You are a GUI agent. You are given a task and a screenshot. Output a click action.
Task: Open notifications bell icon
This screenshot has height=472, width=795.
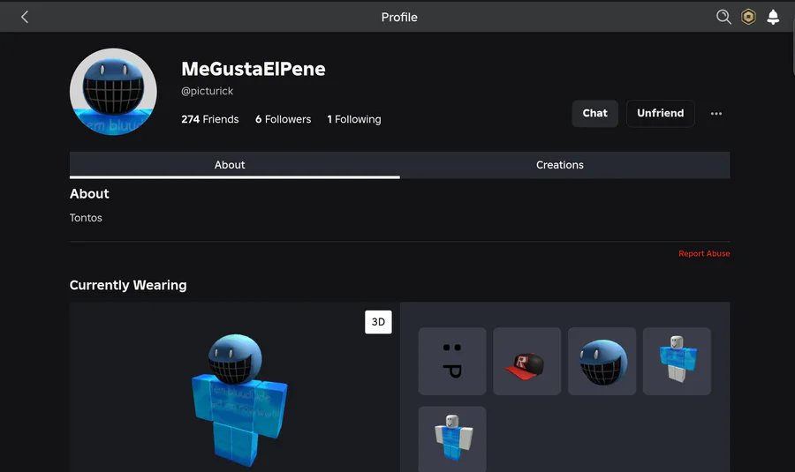773,17
